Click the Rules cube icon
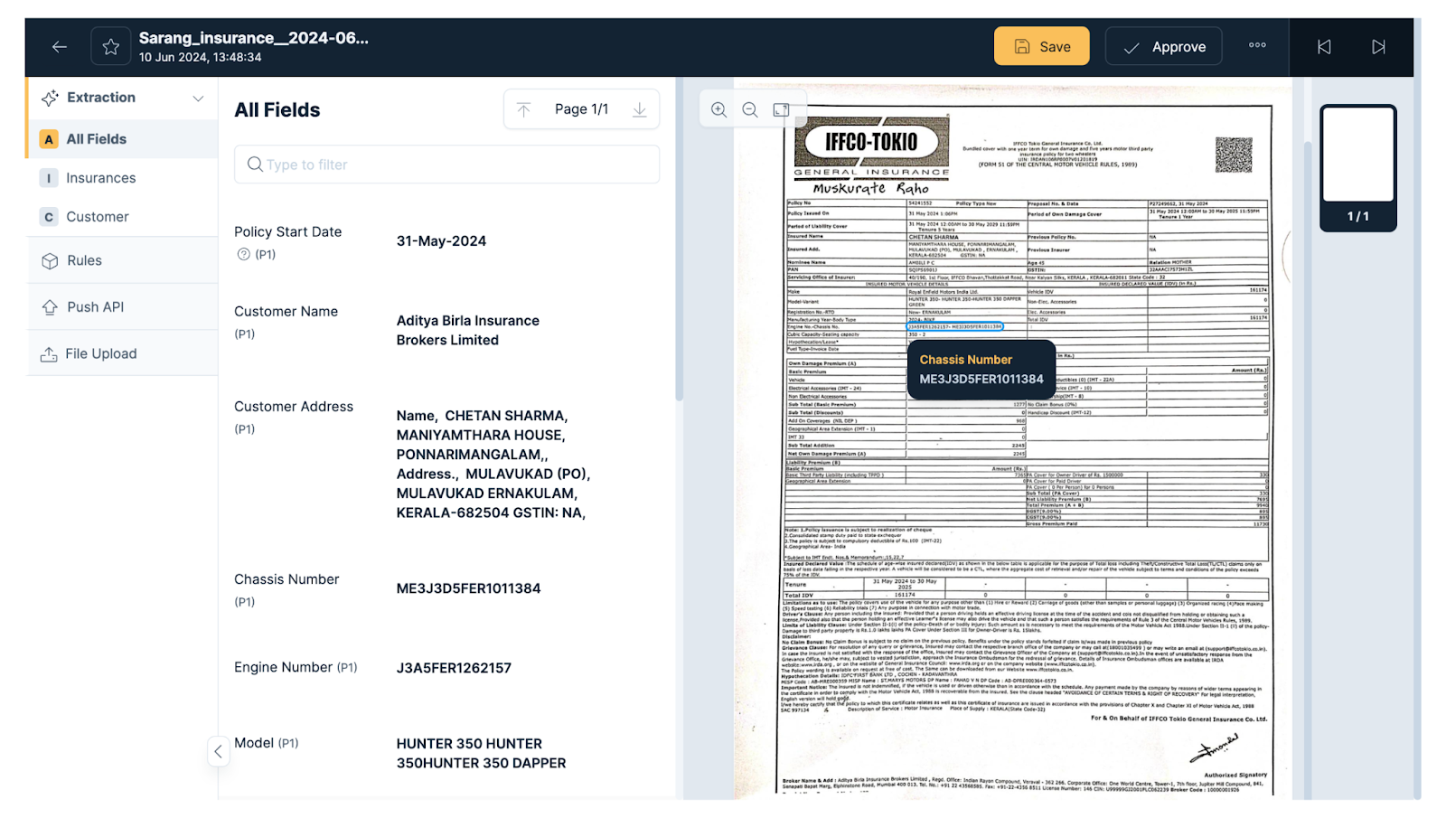 coord(50,261)
